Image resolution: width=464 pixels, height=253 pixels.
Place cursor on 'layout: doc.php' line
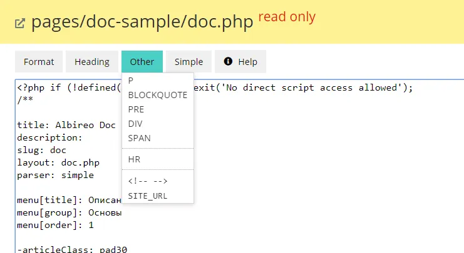58,162
